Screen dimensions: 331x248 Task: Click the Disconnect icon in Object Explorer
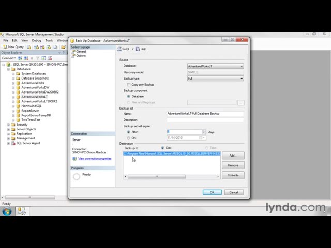click(x=26, y=58)
